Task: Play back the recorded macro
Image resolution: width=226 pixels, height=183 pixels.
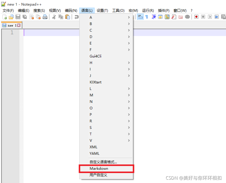Action: tap(210, 17)
